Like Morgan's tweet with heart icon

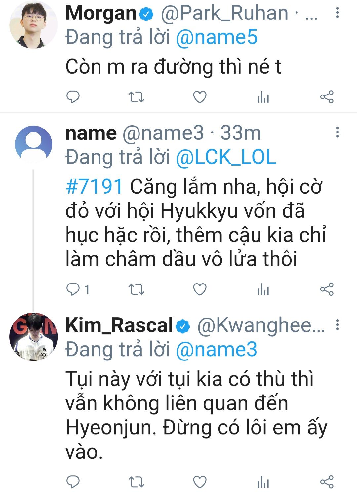[x=200, y=97]
